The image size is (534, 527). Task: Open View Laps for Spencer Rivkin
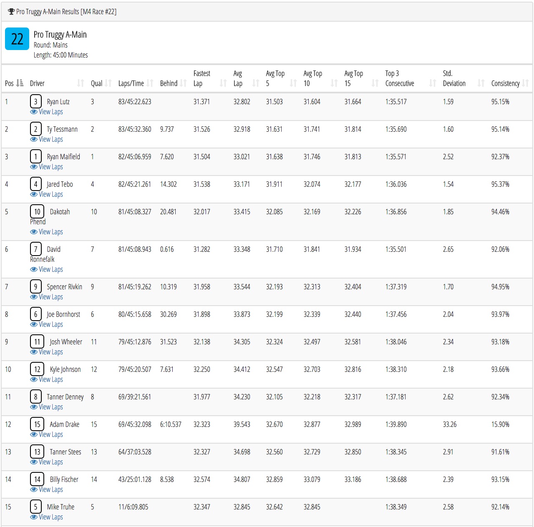tap(47, 297)
